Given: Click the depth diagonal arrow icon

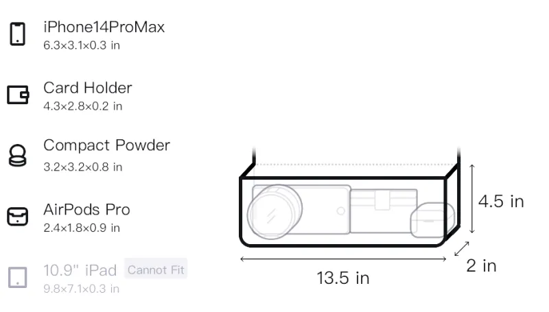Looking at the screenshot, I should point(461,249).
